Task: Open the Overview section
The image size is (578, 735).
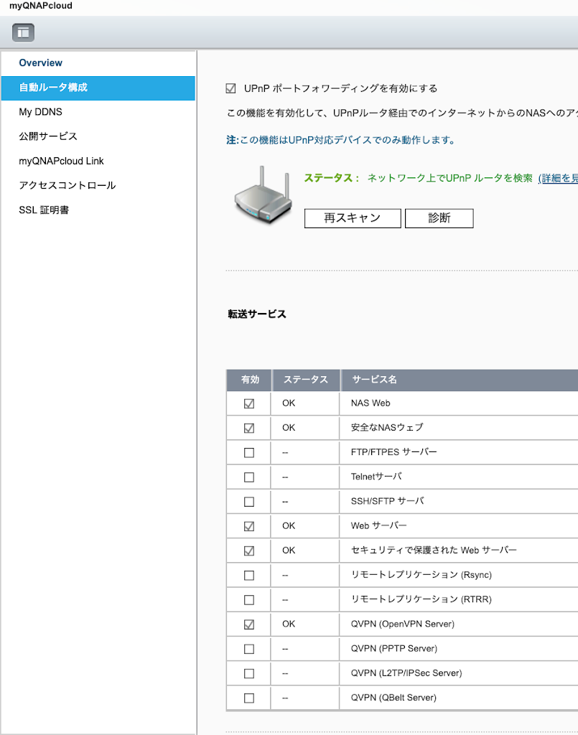Action: tap(40, 63)
